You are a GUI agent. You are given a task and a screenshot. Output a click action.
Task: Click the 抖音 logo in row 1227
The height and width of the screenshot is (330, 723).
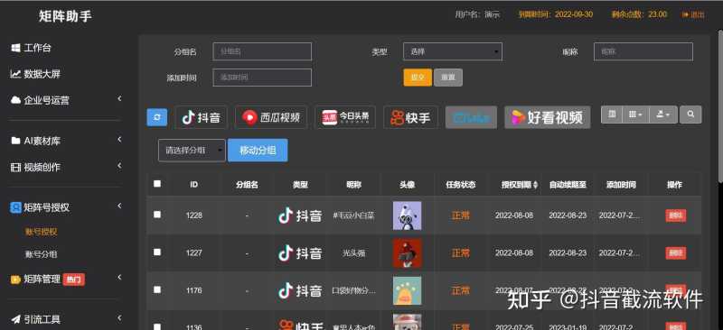click(x=300, y=253)
